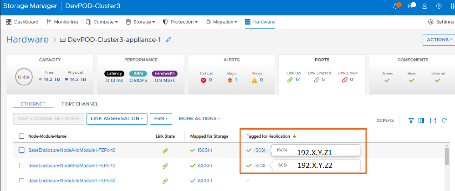Edit appliance name with pencil icon
Viewport: 455px width, 191px height.
coord(169,40)
